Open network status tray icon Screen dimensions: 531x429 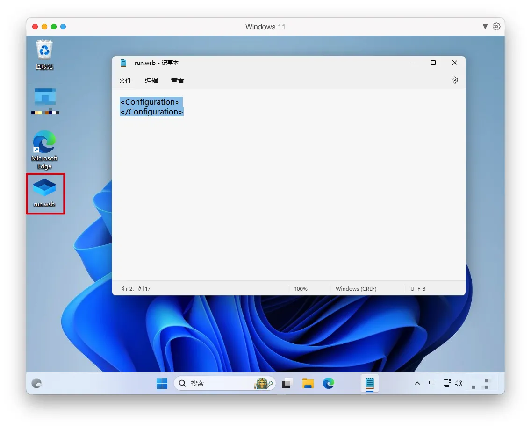pyautogui.click(x=447, y=383)
